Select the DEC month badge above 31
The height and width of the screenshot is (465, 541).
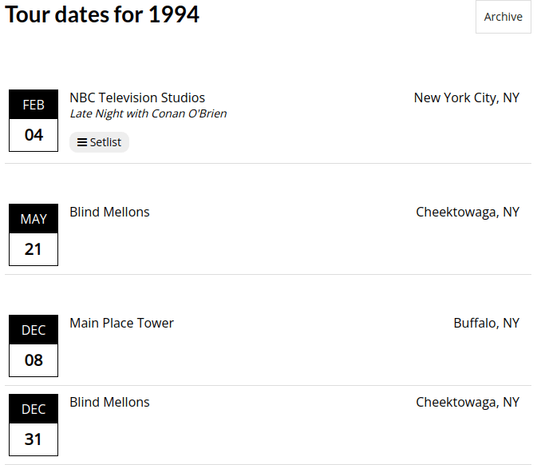click(x=34, y=409)
